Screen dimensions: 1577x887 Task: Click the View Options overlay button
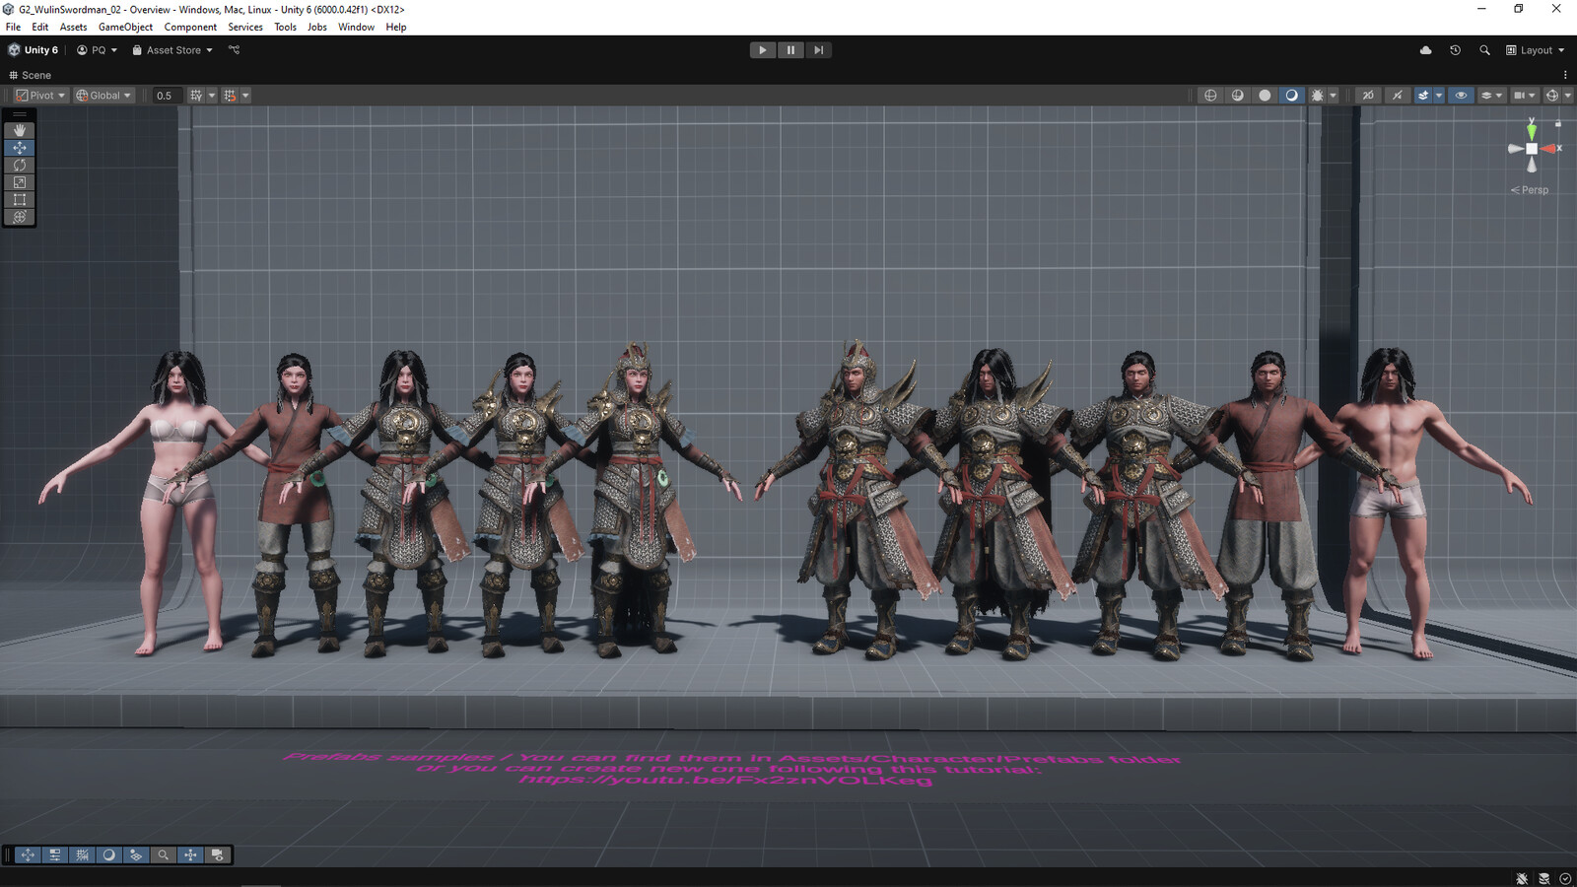pyautogui.click(x=136, y=854)
